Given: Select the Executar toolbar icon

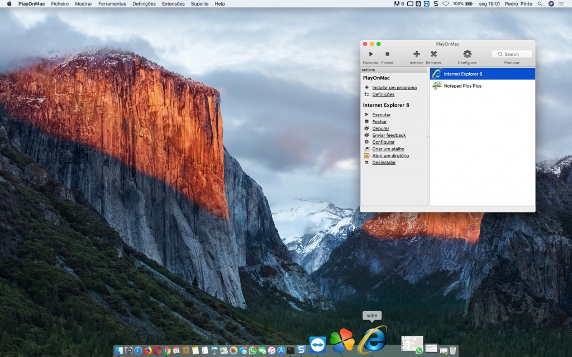Looking at the screenshot, I should coord(370,54).
